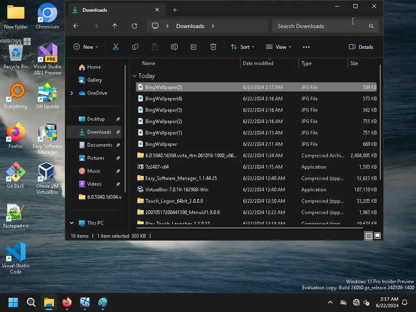
Task: Switch to large thumbnails view icon in status bar
Action: tap(377, 236)
